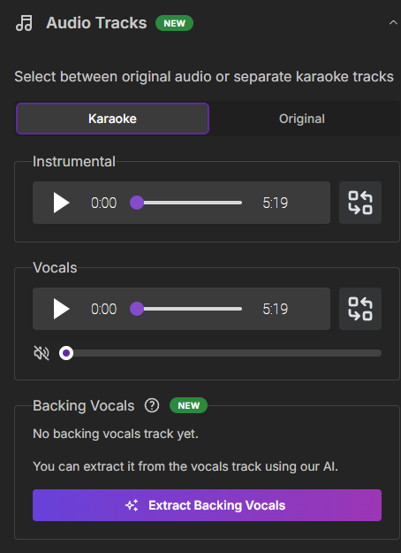
Task: Click the Vocals 0:00 elapsed time
Action: tap(103, 309)
